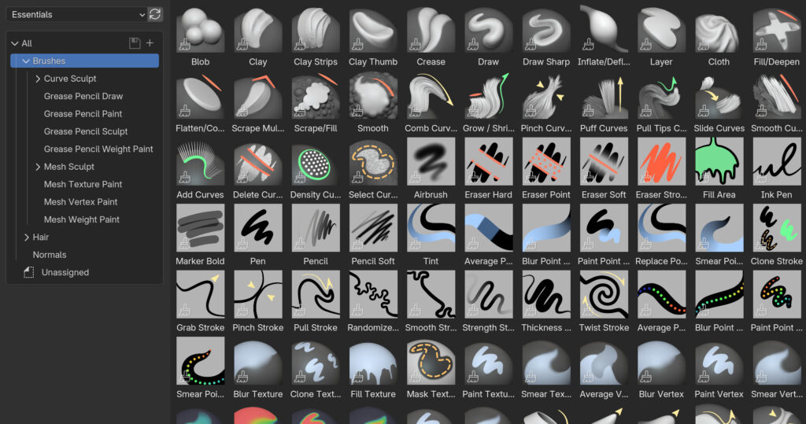Pick the Draw Sharp brush
806x424 pixels.
click(x=546, y=29)
